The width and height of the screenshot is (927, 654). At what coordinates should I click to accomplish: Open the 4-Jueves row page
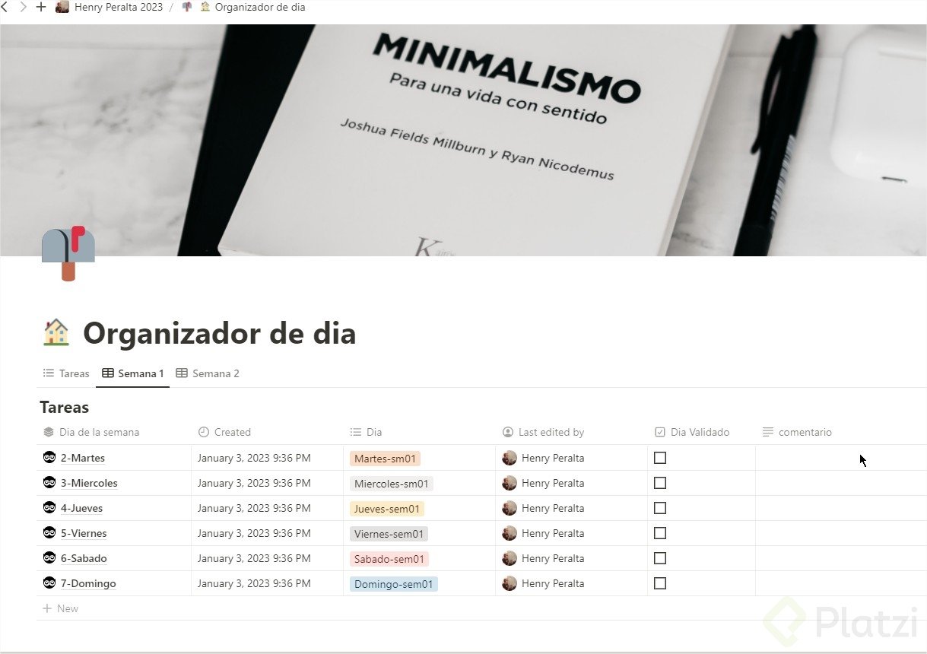(81, 508)
